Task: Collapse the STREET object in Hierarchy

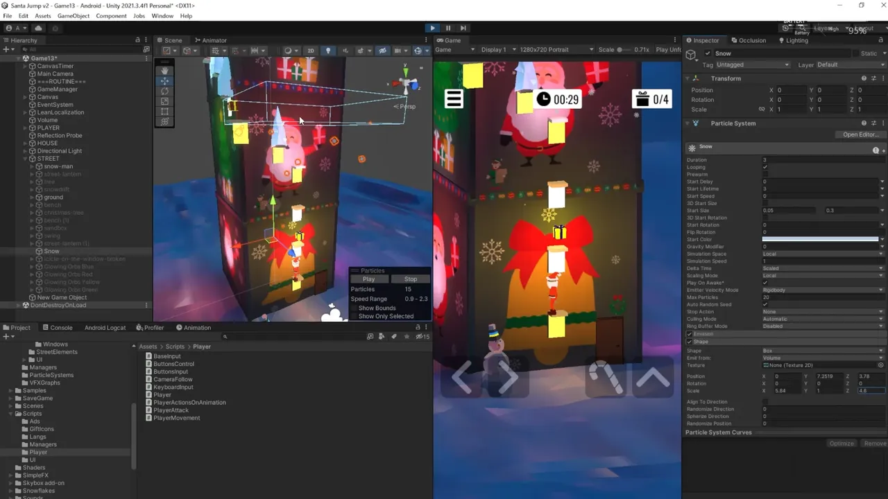Action: pos(25,159)
